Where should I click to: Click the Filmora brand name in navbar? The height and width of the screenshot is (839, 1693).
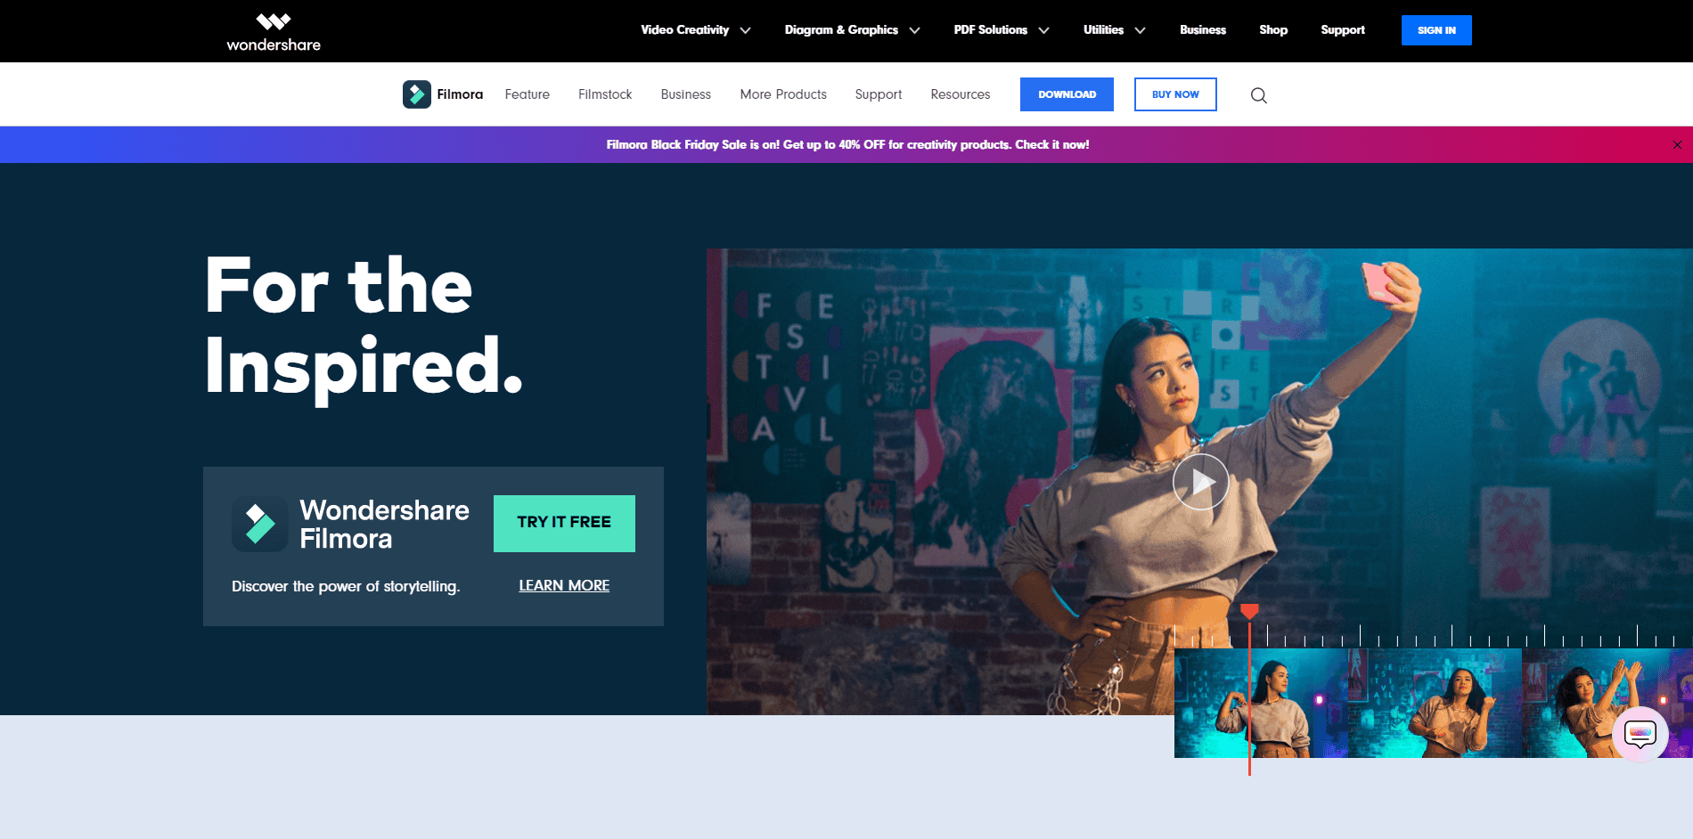click(460, 94)
